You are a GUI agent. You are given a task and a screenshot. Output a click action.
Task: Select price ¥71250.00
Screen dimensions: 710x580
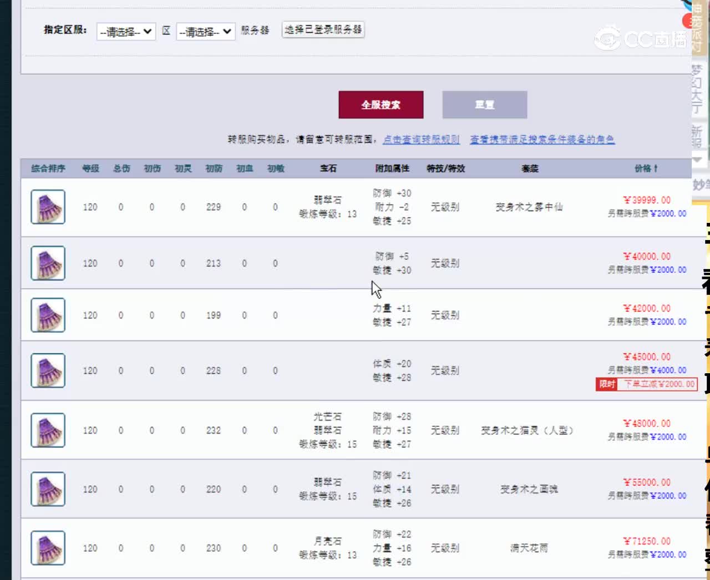point(647,541)
